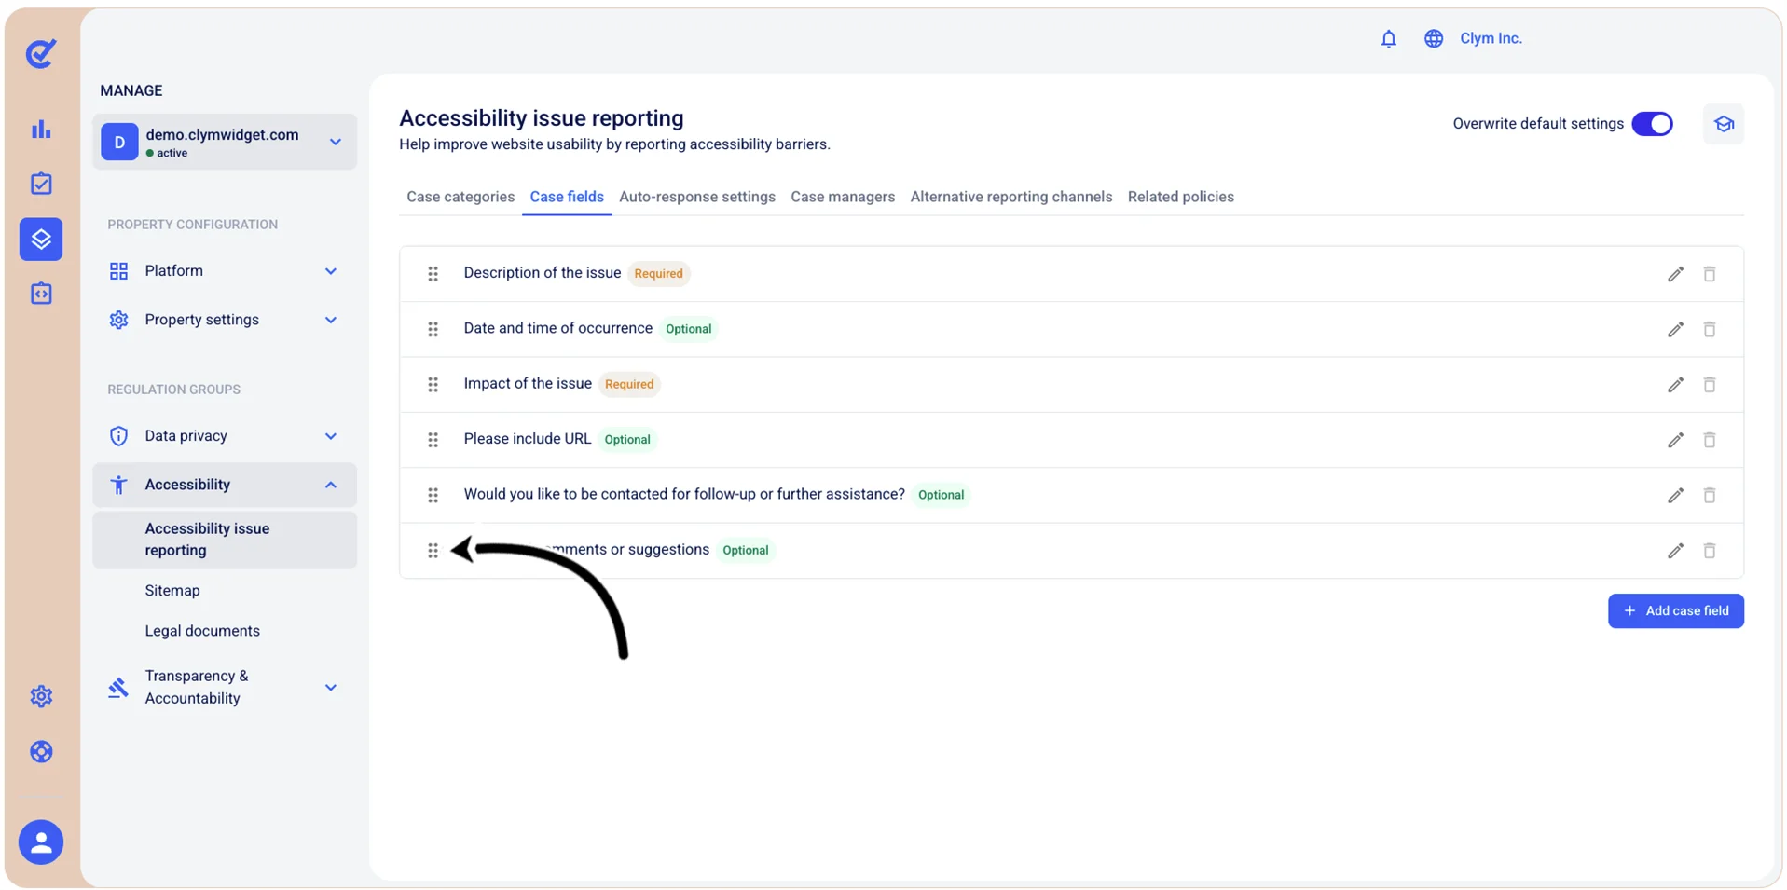
Task: Delete the Please include URL field
Action: [1709, 440]
